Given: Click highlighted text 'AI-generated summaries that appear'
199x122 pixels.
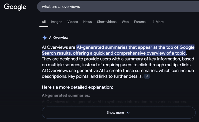Looking at the screenshot, I should (x=114, y=47).
